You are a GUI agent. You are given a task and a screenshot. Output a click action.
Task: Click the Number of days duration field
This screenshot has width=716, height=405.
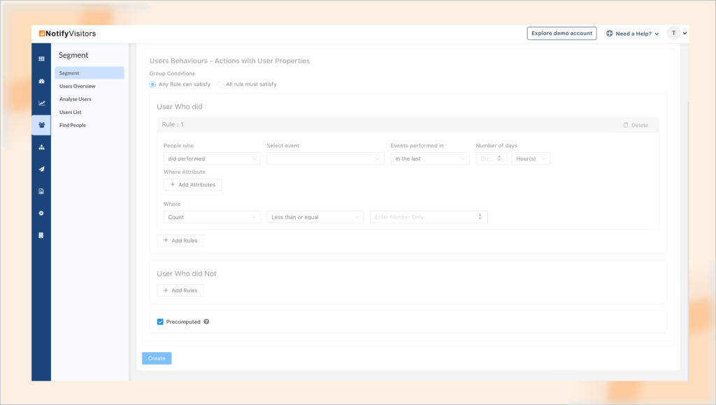492,159
